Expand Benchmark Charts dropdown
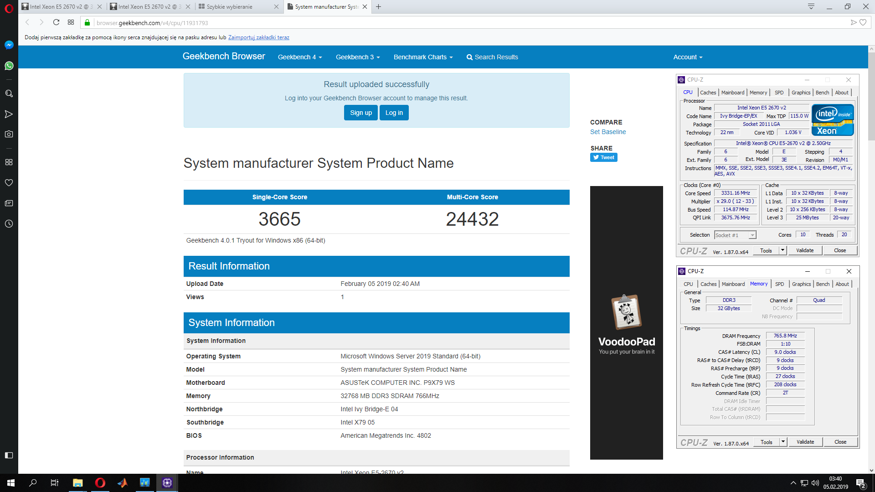This screenshot has width=875, height=492. point(423,57)
